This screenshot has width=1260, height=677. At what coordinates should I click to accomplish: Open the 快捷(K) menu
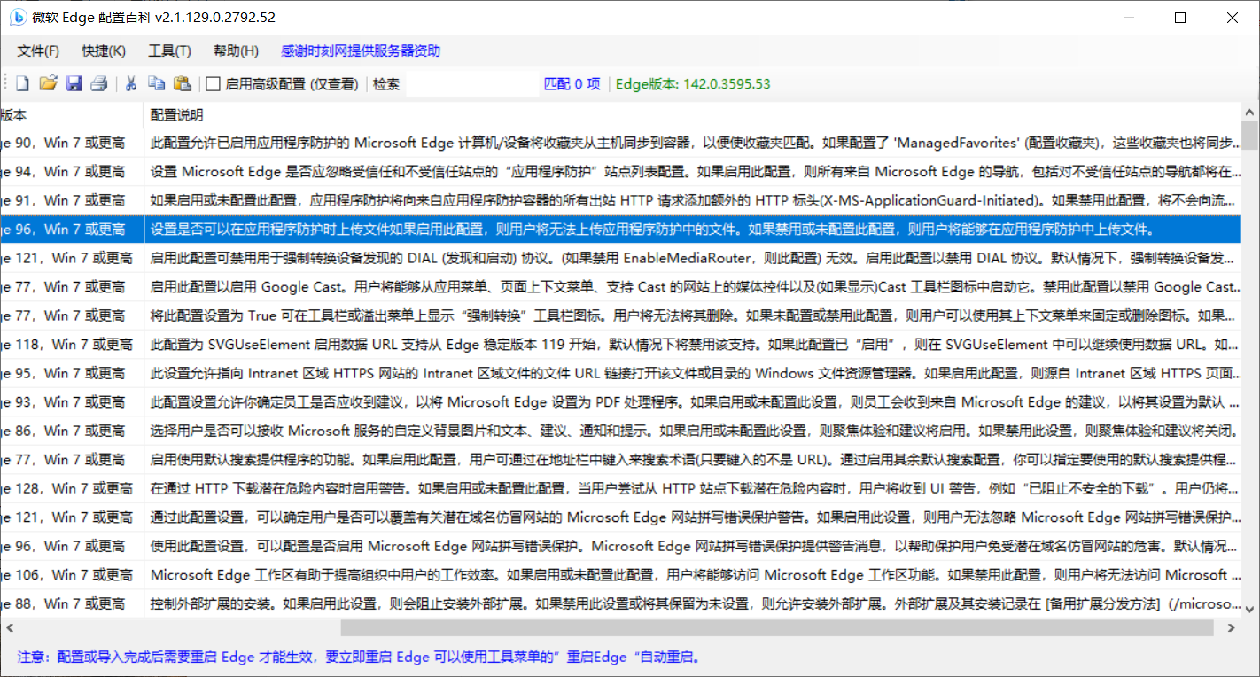103,51
